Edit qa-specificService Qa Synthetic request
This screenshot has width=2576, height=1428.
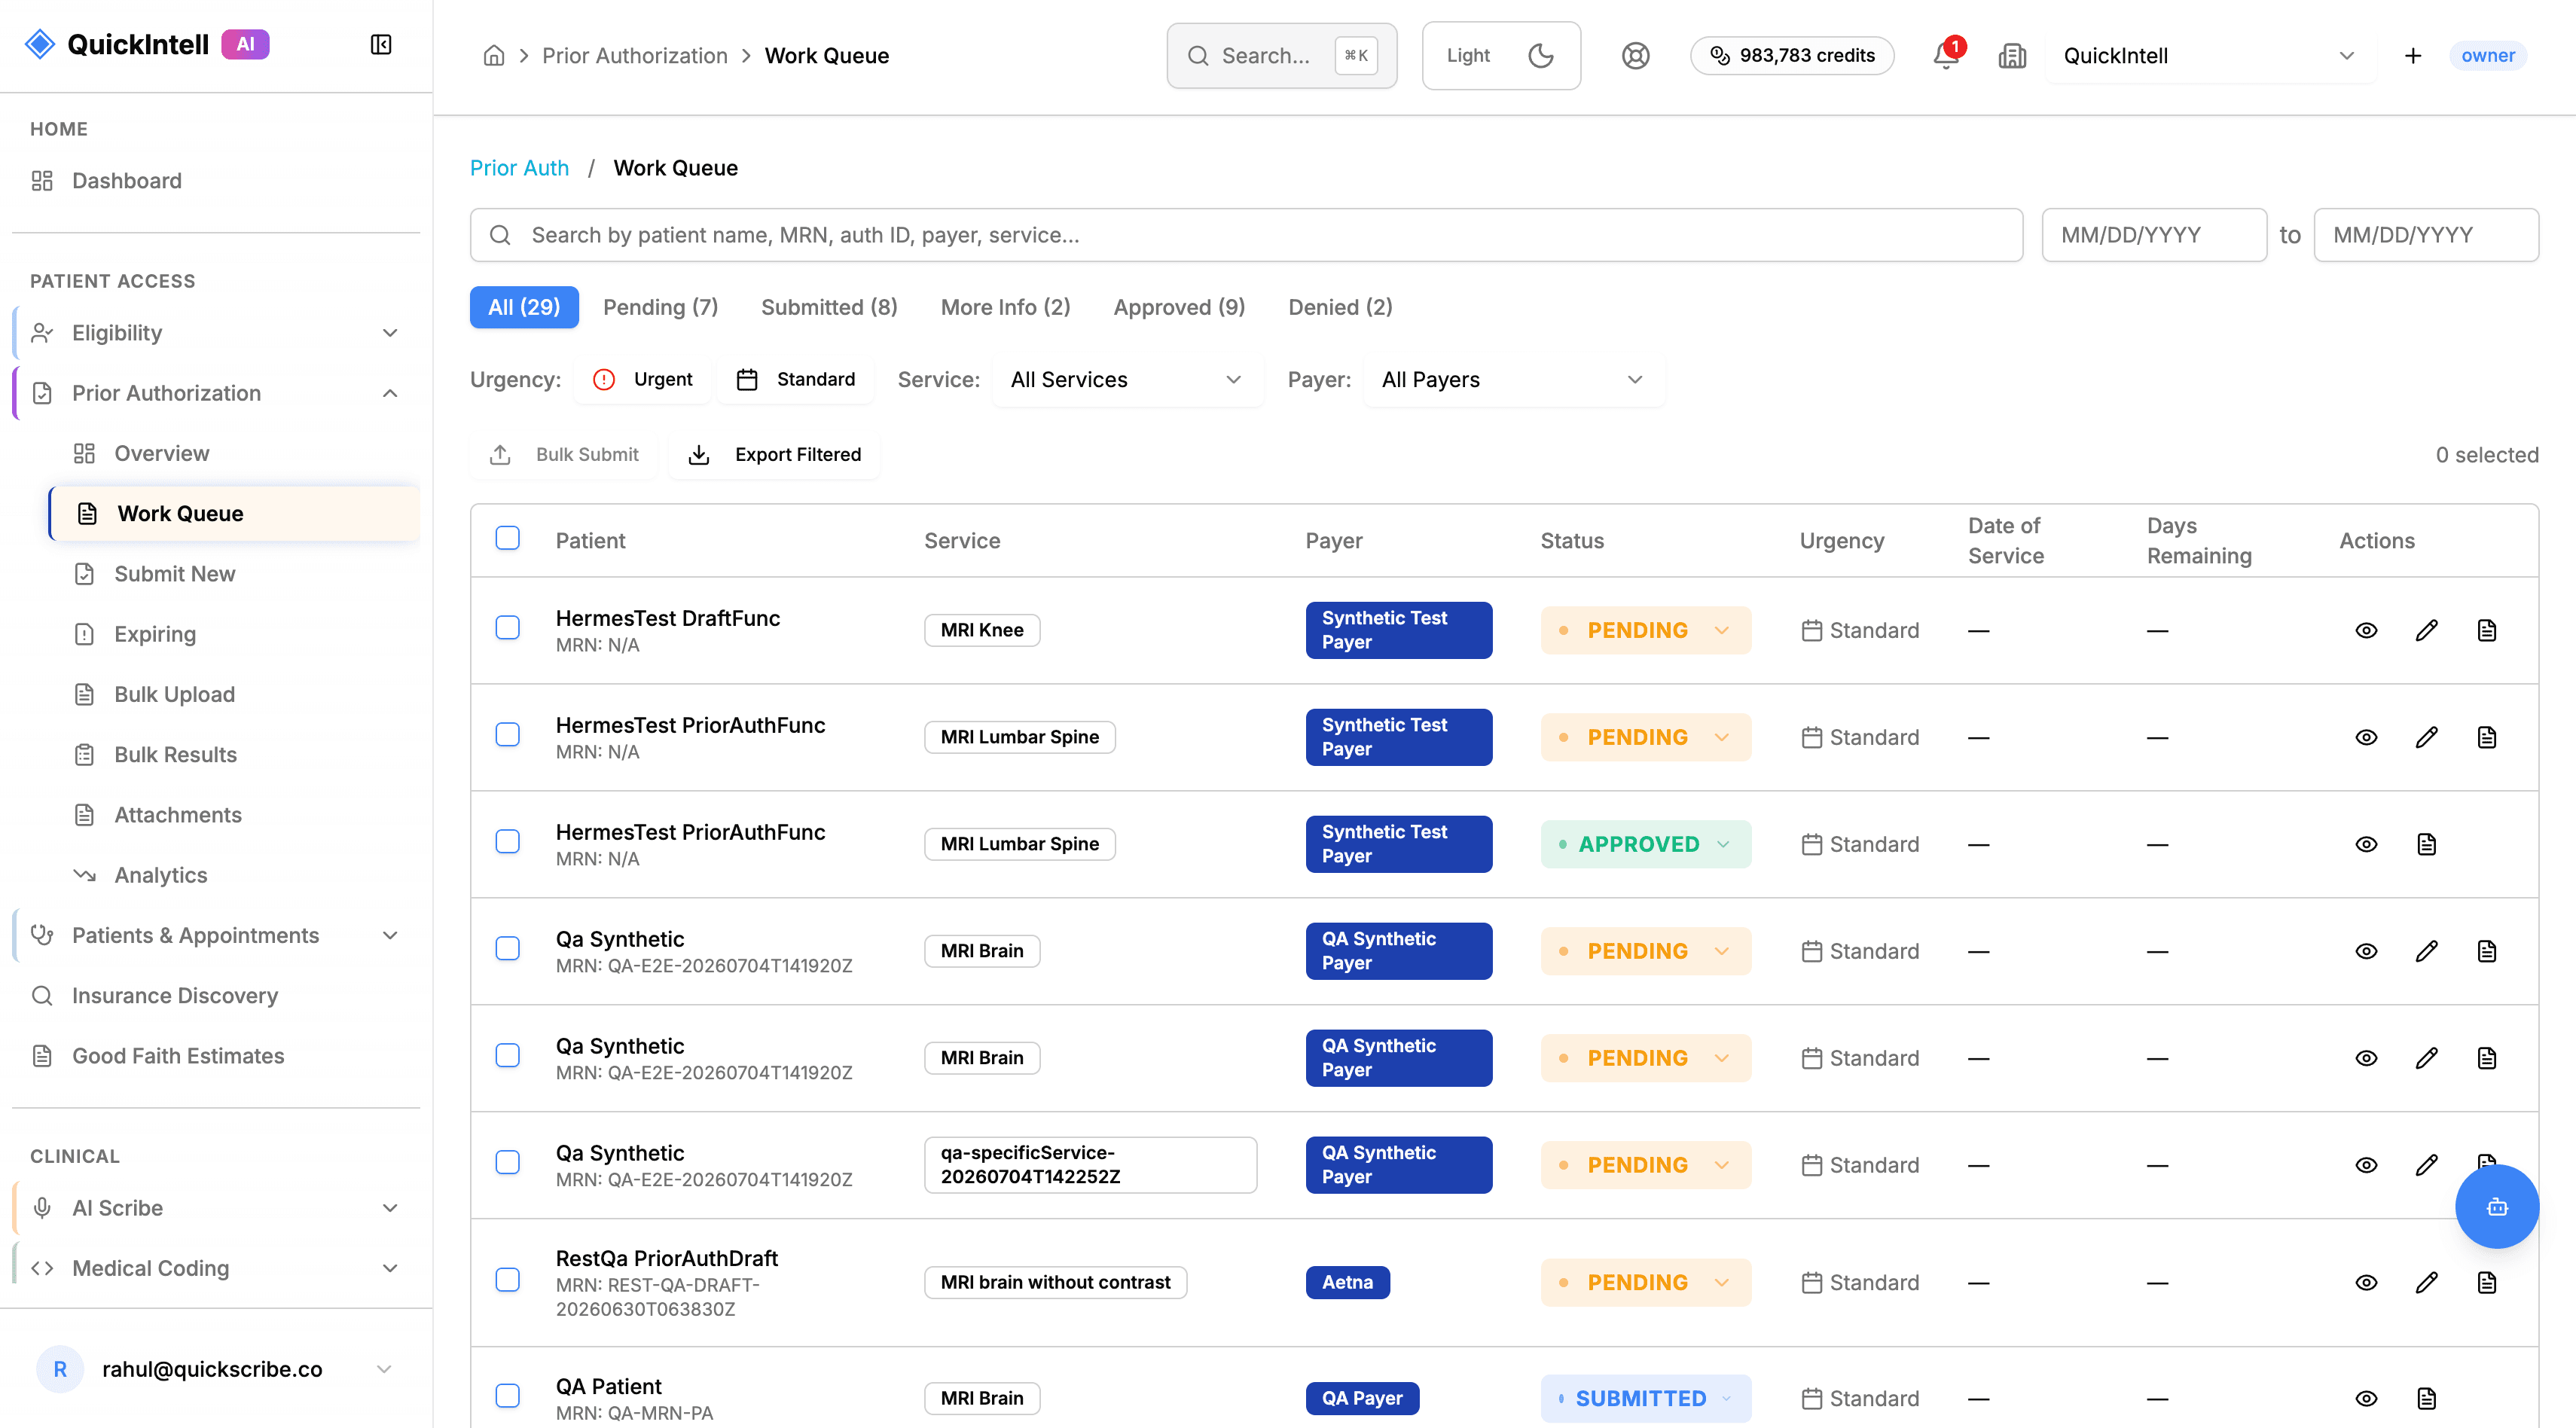(2427, 1165)
